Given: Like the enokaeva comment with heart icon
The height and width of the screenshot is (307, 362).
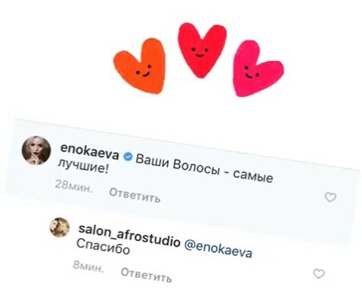Looking at the screenshot, I should 331,197.
